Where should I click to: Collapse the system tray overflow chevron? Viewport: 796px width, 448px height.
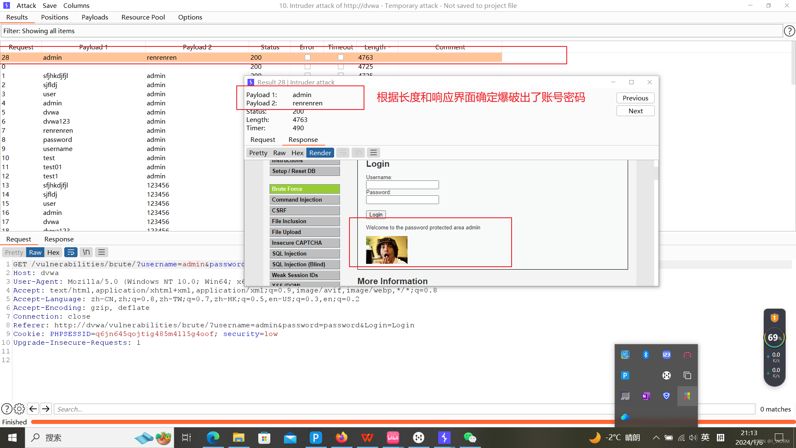point(656,438)
